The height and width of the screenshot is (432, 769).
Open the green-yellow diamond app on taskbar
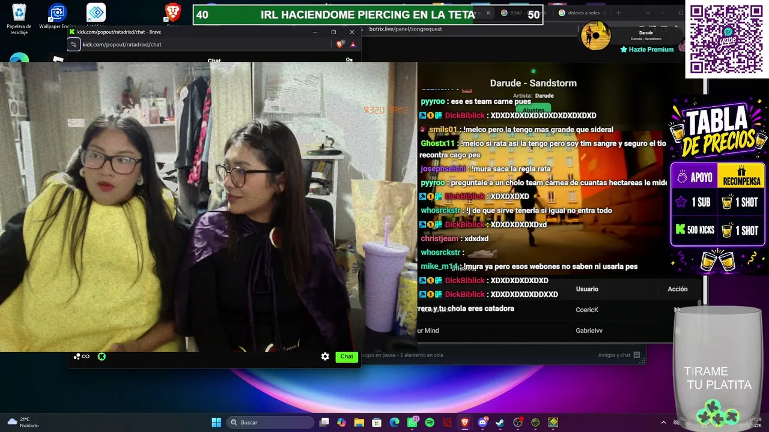(x=553, y=422)
